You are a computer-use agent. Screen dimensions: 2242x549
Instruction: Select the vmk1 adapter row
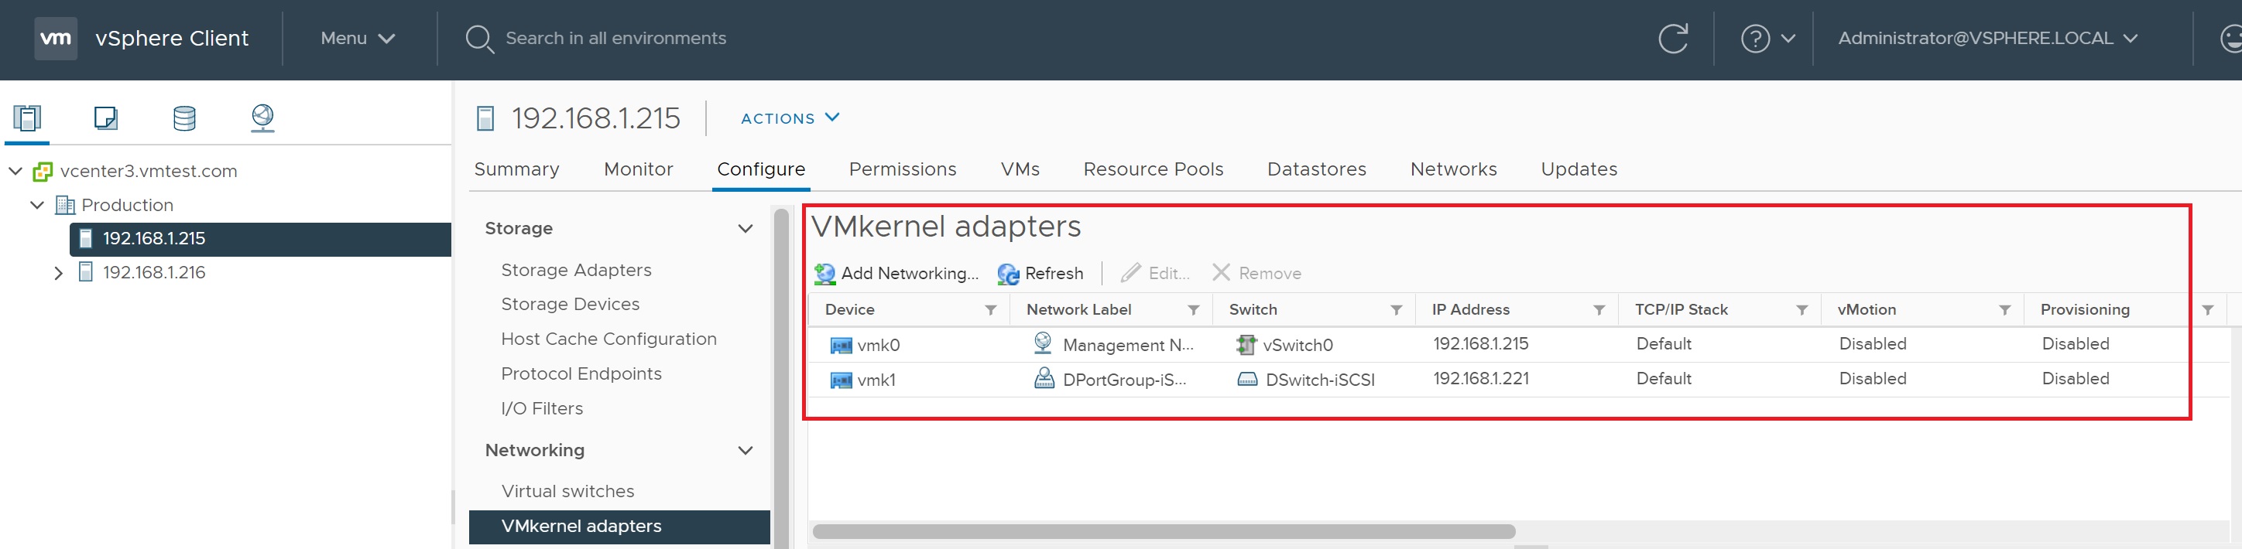click(x=876, y=380)
